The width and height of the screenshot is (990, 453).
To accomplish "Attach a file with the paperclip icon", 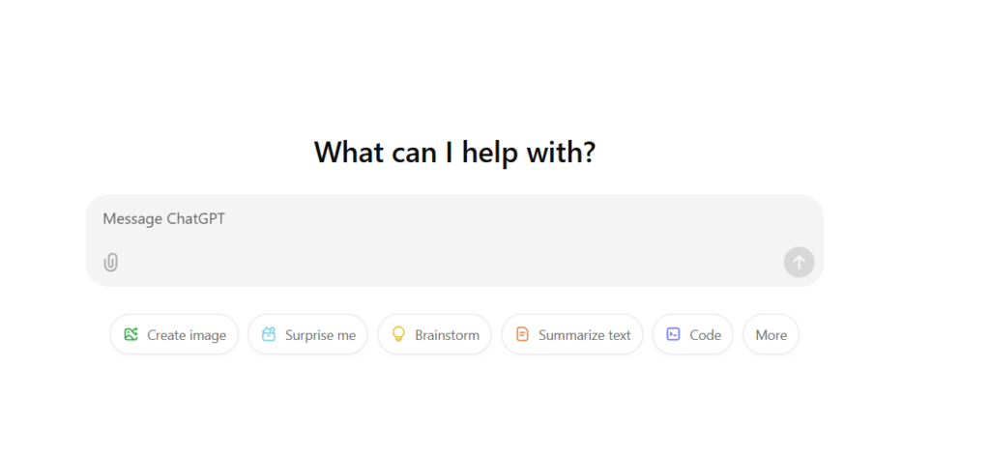I will (111, 262).
